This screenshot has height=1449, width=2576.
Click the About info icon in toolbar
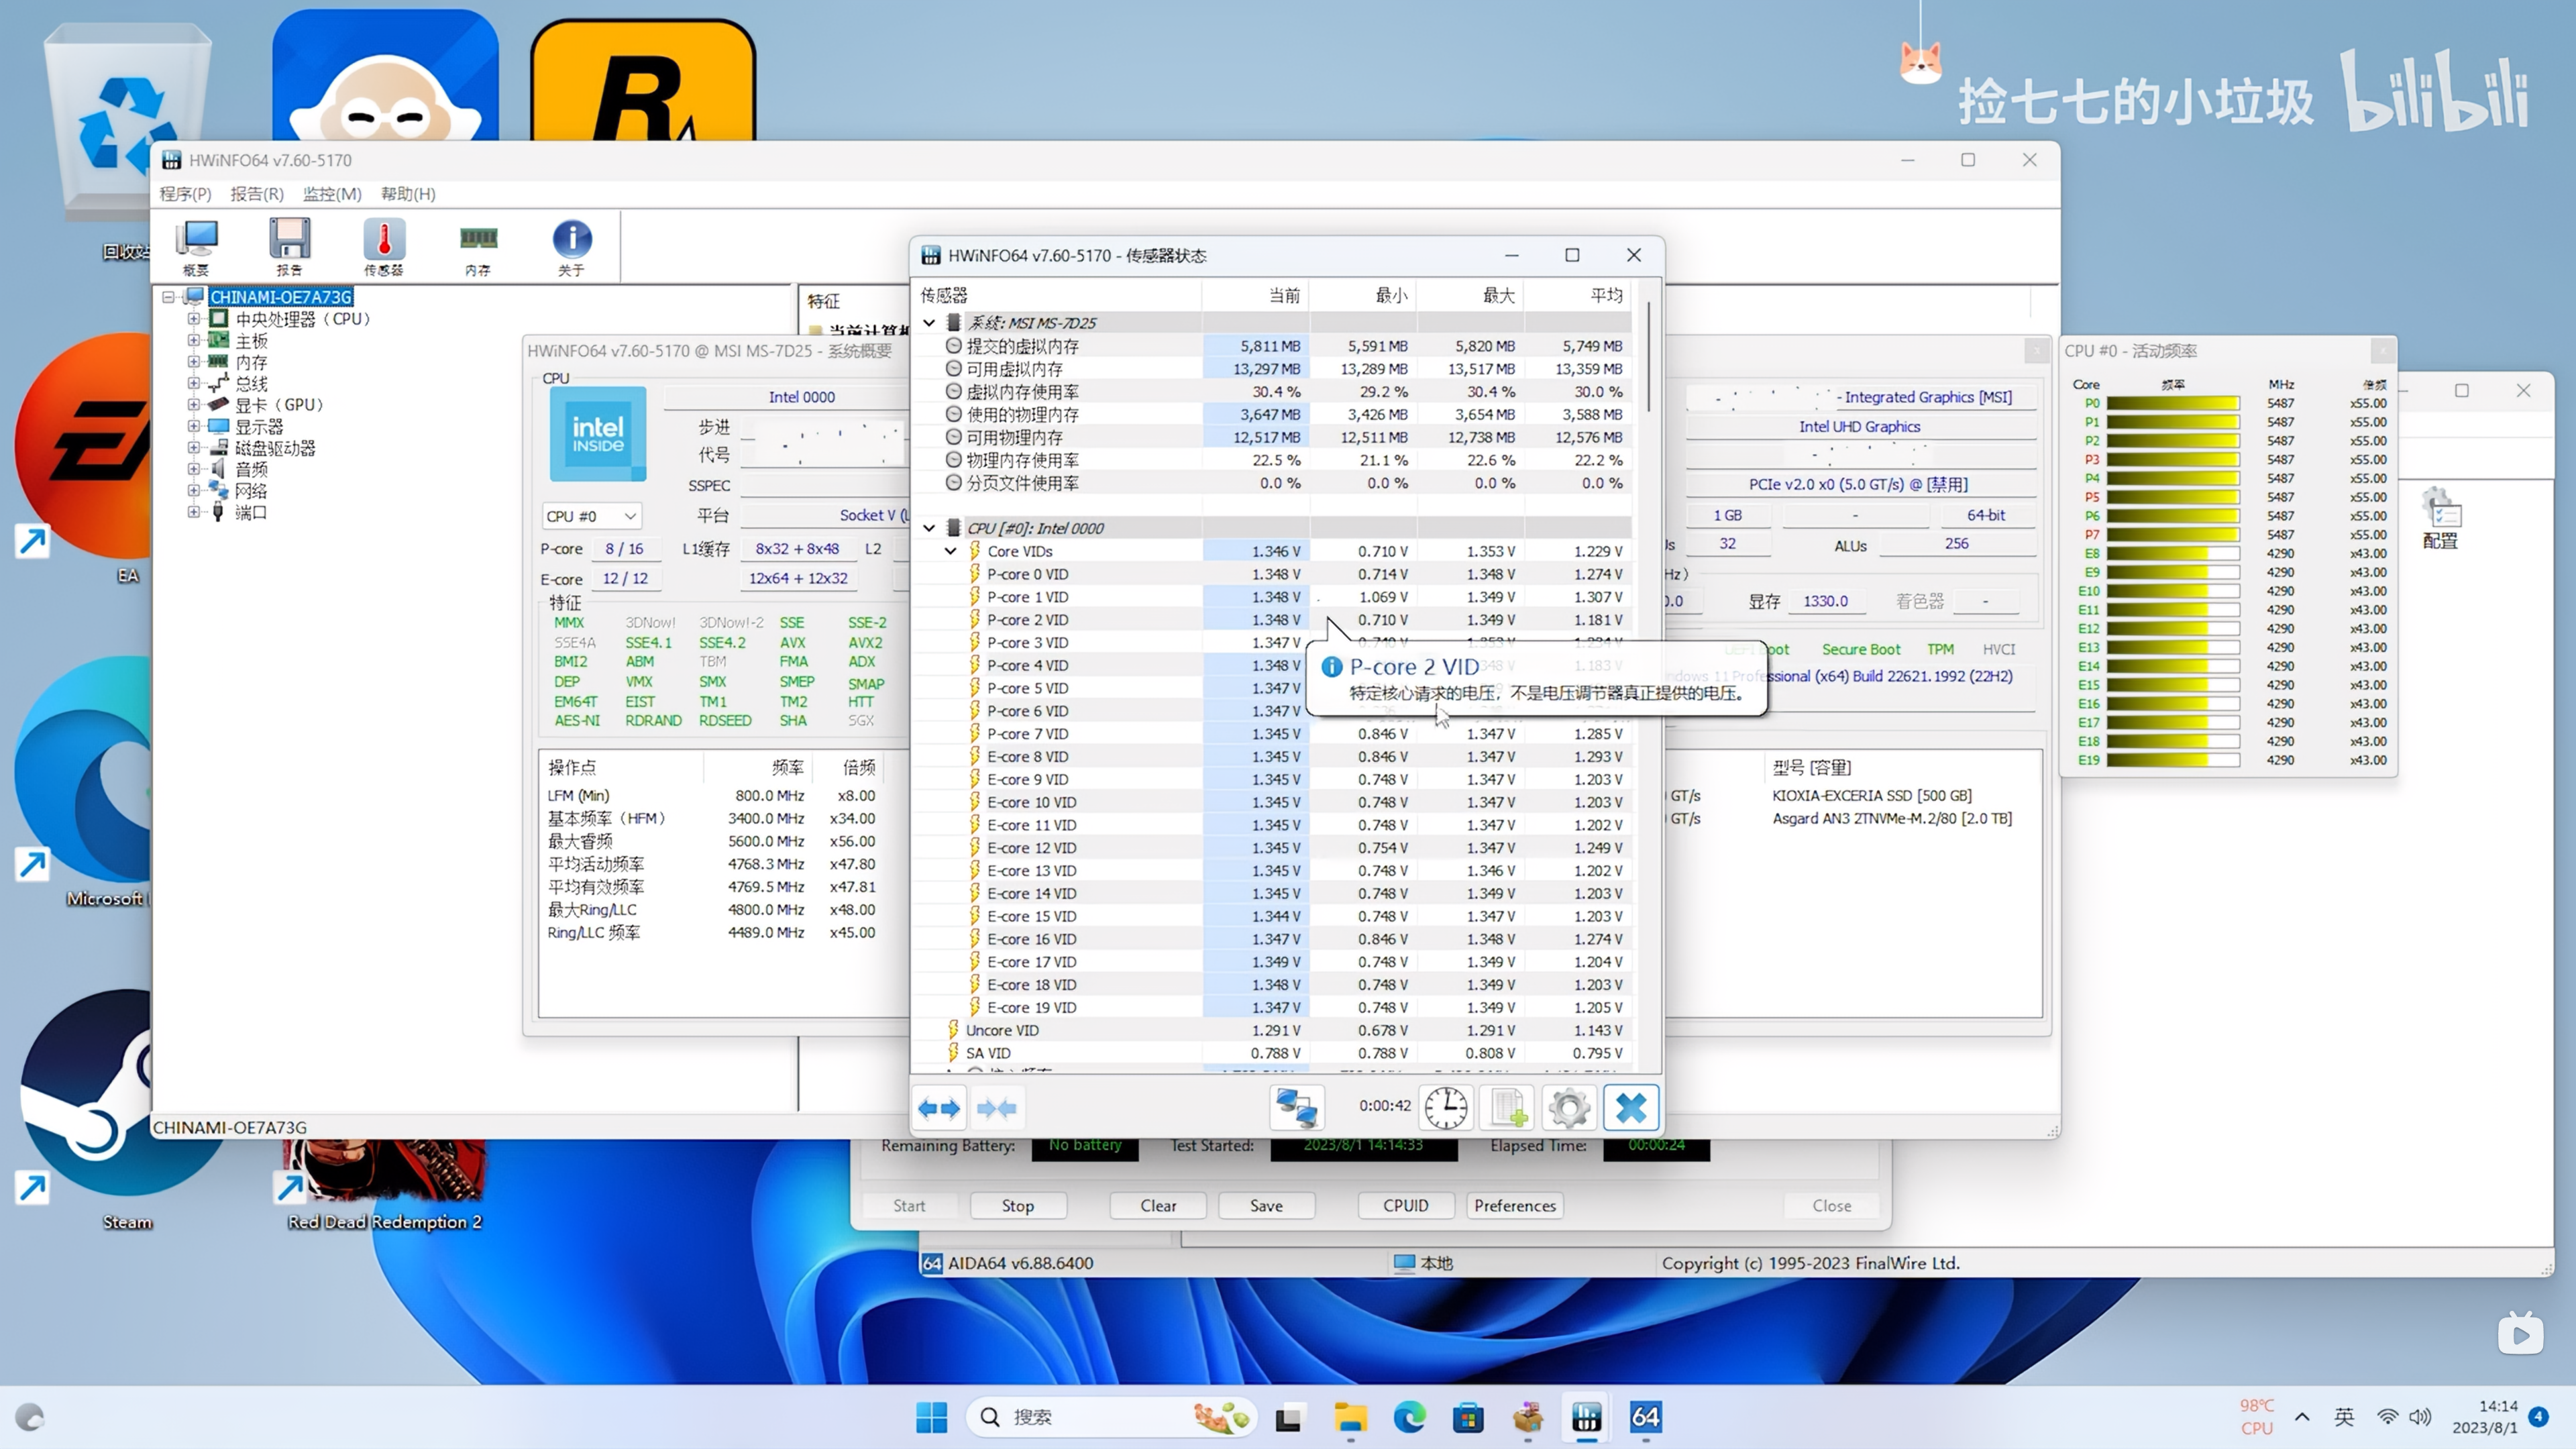571,245
